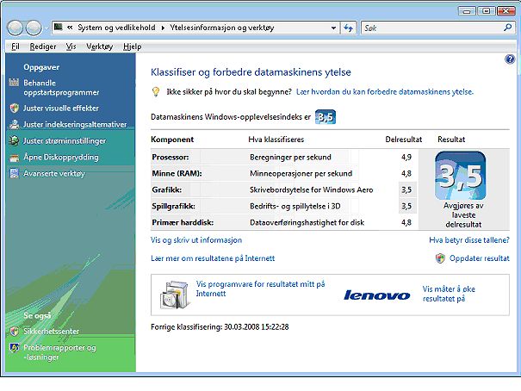Click the blue help question mark icon
The width and height of the screenshot is (521, 391).
click(510, 59)
